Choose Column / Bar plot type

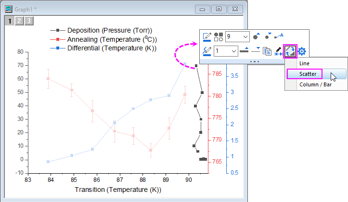(x=315, y=84)
